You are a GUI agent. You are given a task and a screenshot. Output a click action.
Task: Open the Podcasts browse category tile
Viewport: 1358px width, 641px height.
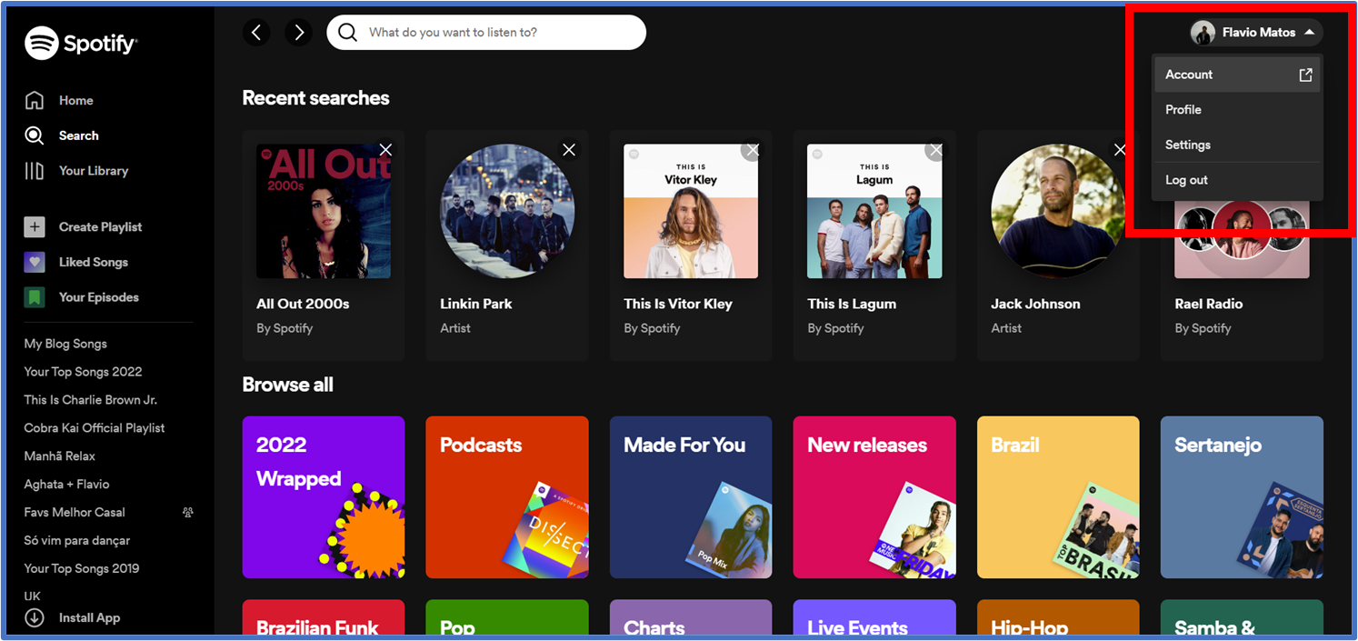tap(507, 497)
